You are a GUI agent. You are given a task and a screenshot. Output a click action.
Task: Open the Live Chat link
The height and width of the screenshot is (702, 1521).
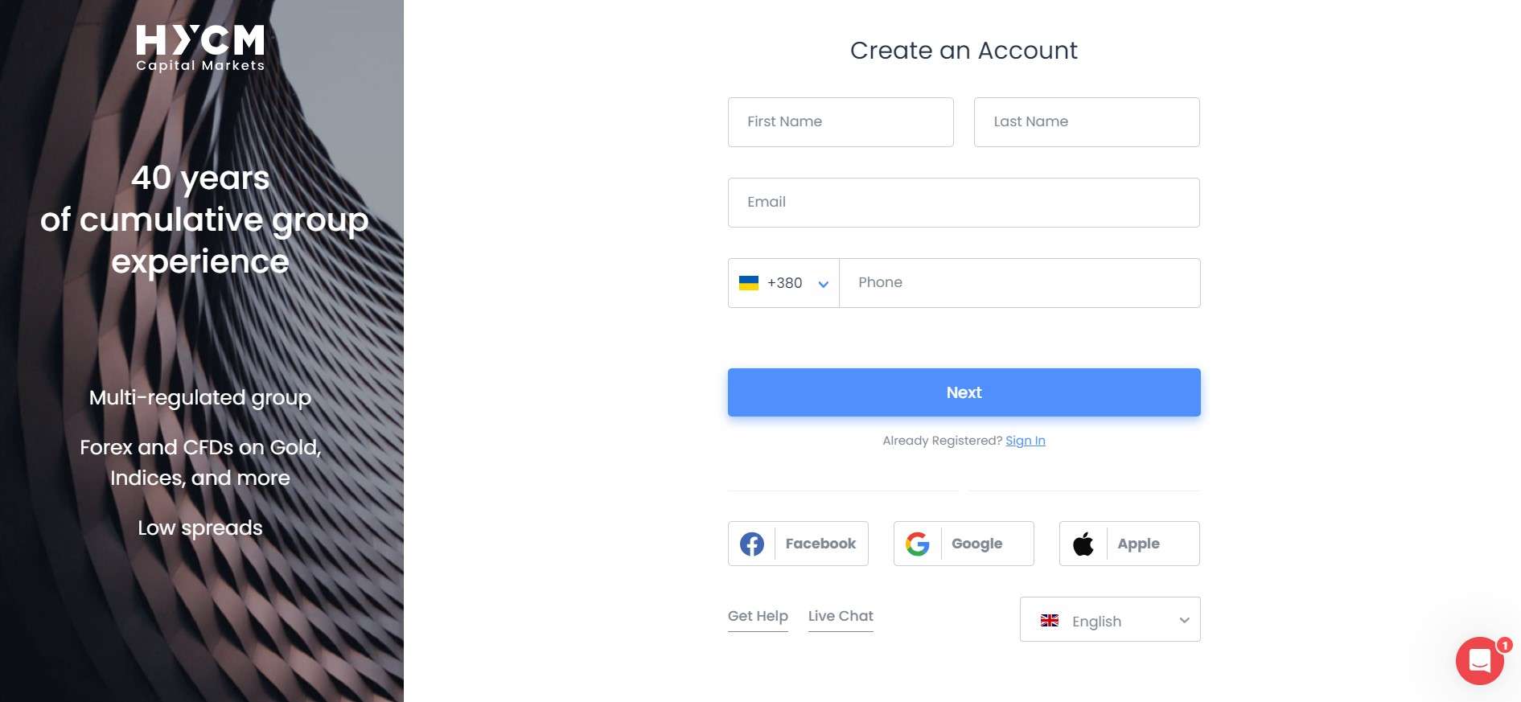click(x=841, y=616)
